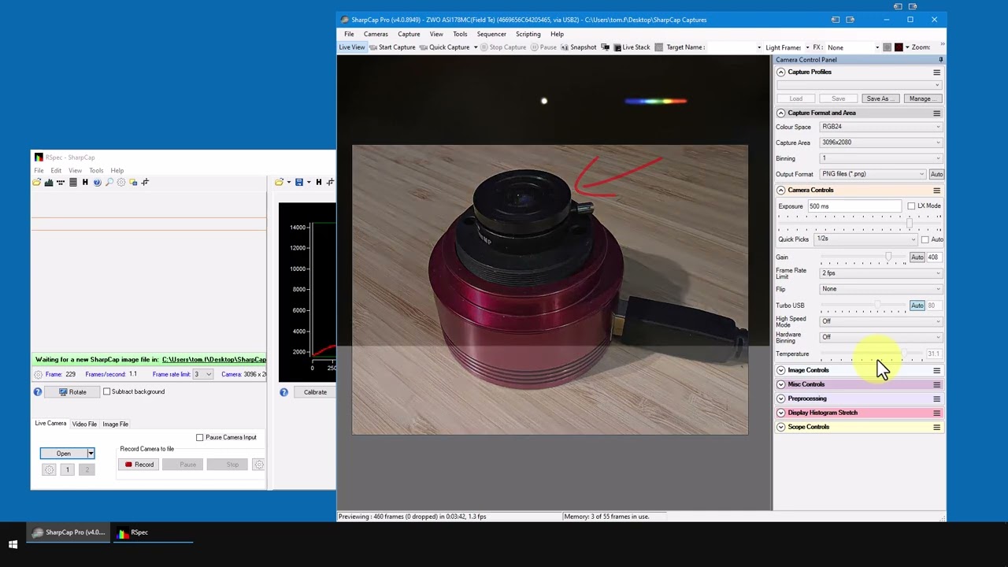Screen dimensions: 1008x567
Task: Open RSpec frame rate limit dropdown
Action: coord(203,375)
